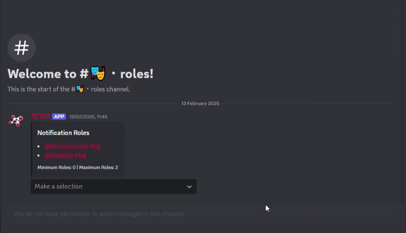Expand the dropdown using its chevron arrow
This screenshot has width=406, height=233.
[189, 186]
